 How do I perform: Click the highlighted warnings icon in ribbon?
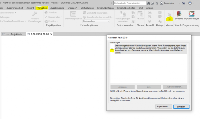point(169,19)
